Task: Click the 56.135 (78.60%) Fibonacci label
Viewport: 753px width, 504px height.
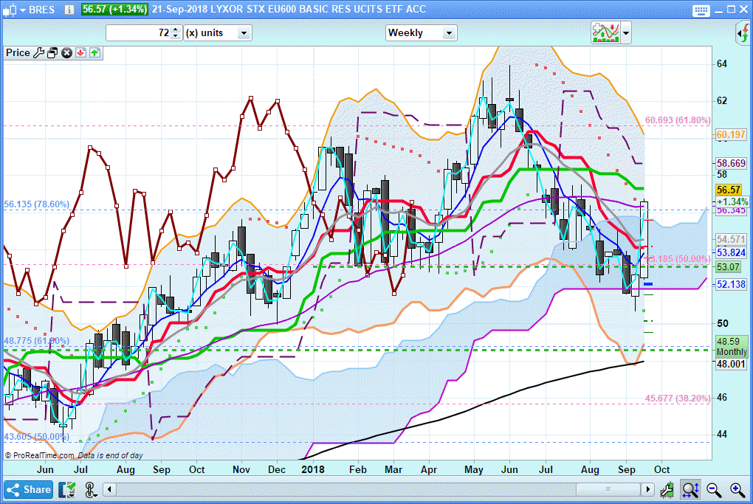Action: 36,204
